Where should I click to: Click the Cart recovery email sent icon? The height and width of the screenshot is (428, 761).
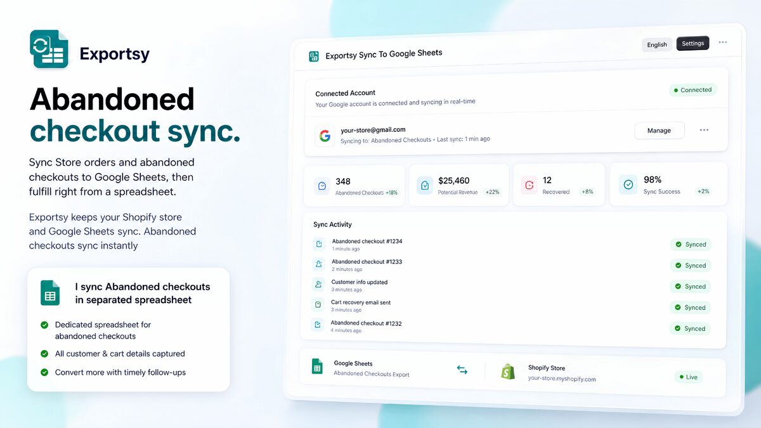pos(318,304)
